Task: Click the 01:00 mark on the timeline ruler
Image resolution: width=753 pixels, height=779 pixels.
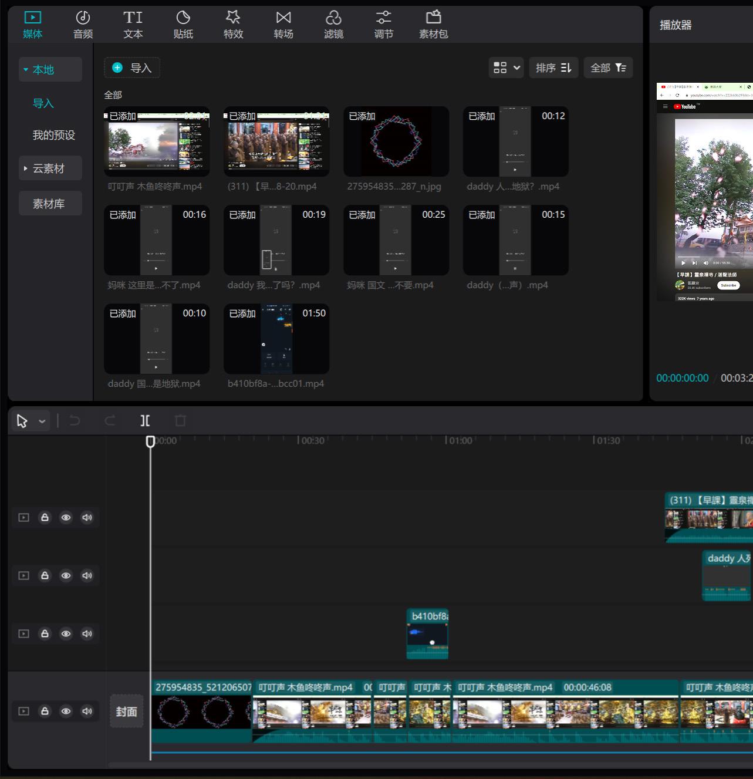Action: [x=461, y=440]
